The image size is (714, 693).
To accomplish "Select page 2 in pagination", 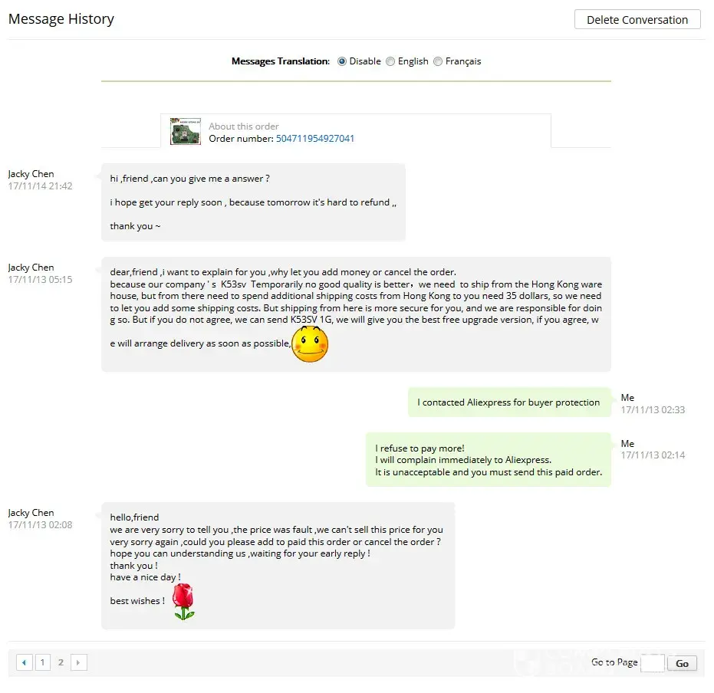I will tap(61, 662).
